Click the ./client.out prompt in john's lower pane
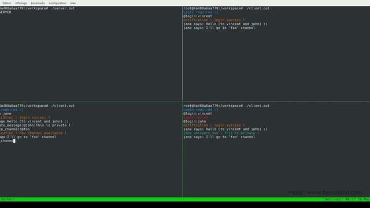Image resolution: width=370 pixels, height=208 pixels. (226, 106)
